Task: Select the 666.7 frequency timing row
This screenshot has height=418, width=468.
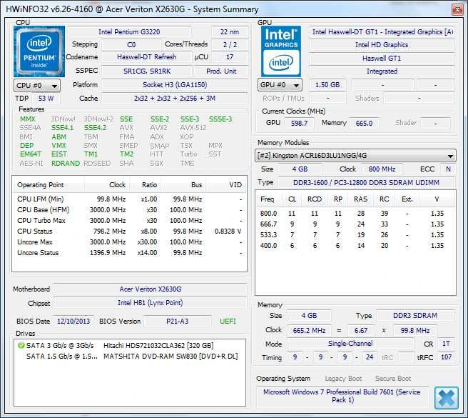Action: [x=355, y=224]
